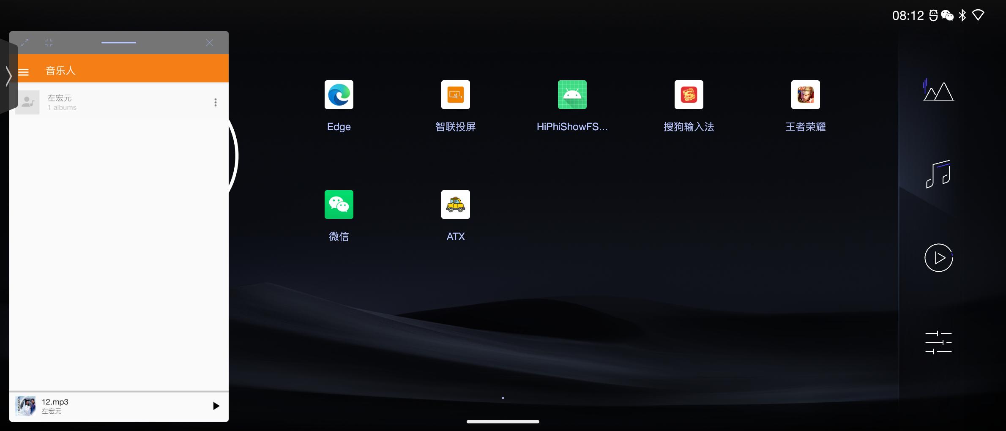Viewport: 1006px width, 431px height.
Task: Click the 1 albums label
Action: pos(62,108)
